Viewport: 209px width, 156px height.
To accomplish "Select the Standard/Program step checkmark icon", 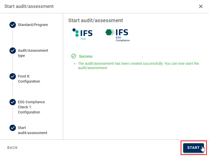I will [x=13, y=25].
